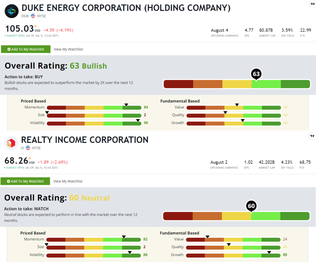Image resolution: width=316 pixels, height=262 pixels.
Task: Open TradingView logo on Realty Income widget
Action: click(312, 136)
